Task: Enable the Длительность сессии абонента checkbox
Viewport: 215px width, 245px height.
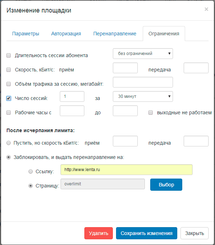Action: [9, 55]
